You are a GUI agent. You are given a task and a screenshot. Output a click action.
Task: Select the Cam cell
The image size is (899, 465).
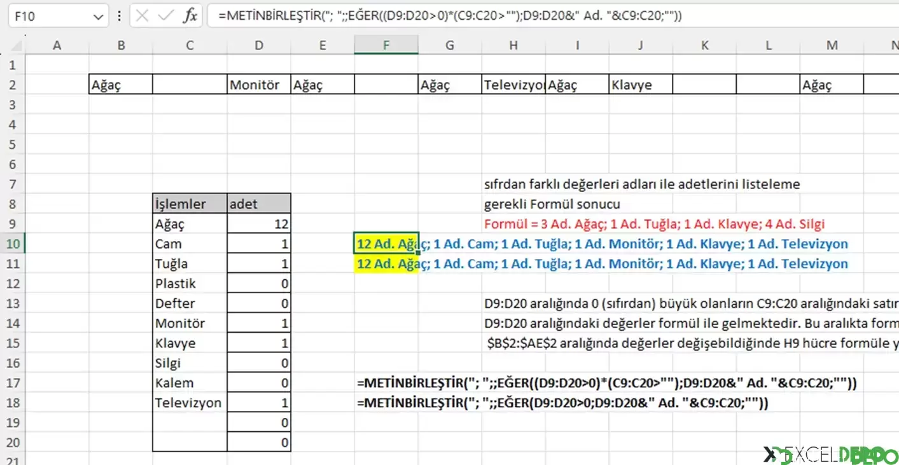pyautogui.click(x=190, y=244)
